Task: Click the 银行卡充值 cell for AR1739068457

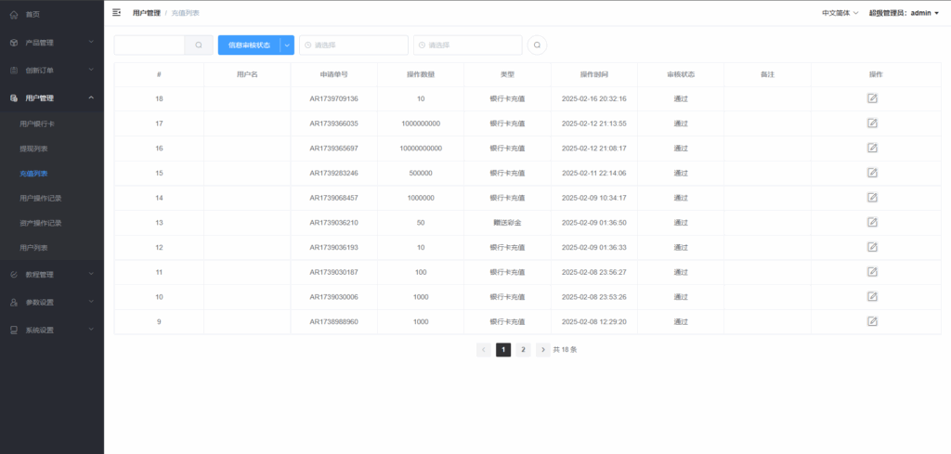Action: tap(507, 198)
